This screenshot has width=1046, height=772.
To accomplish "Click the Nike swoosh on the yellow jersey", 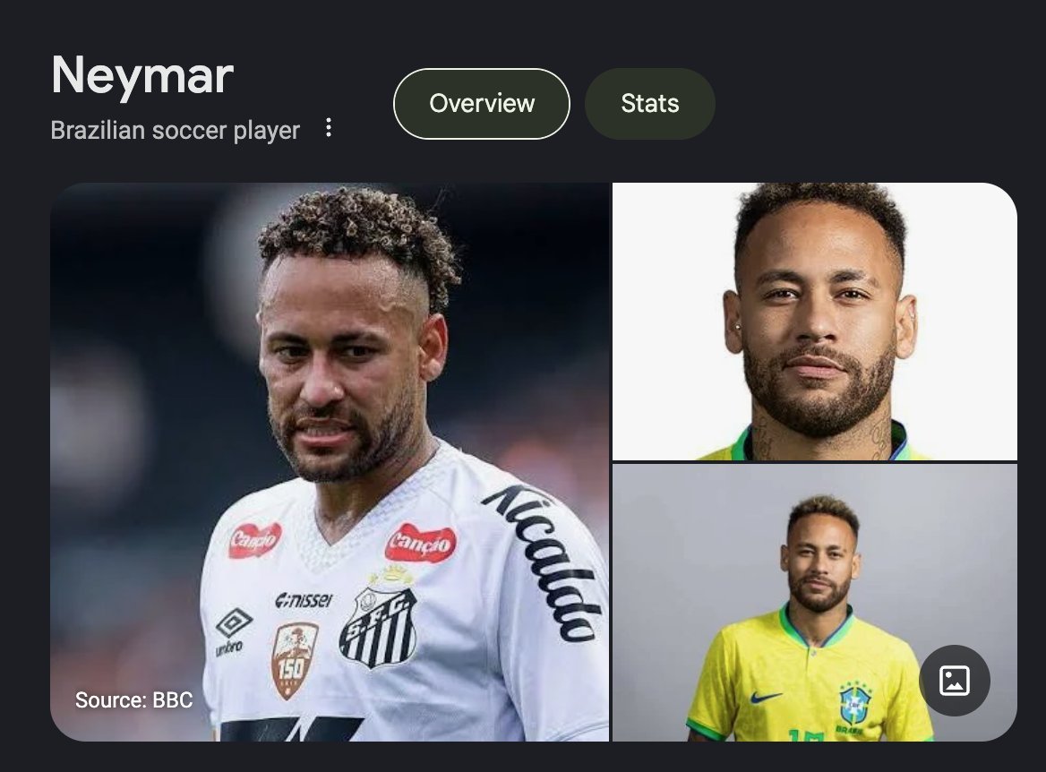I will pyautogui.click(x=765, y=698).
